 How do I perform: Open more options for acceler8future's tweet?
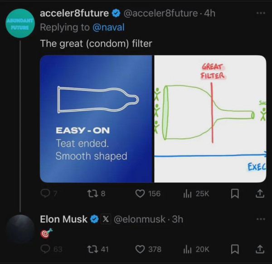(260, 13)
